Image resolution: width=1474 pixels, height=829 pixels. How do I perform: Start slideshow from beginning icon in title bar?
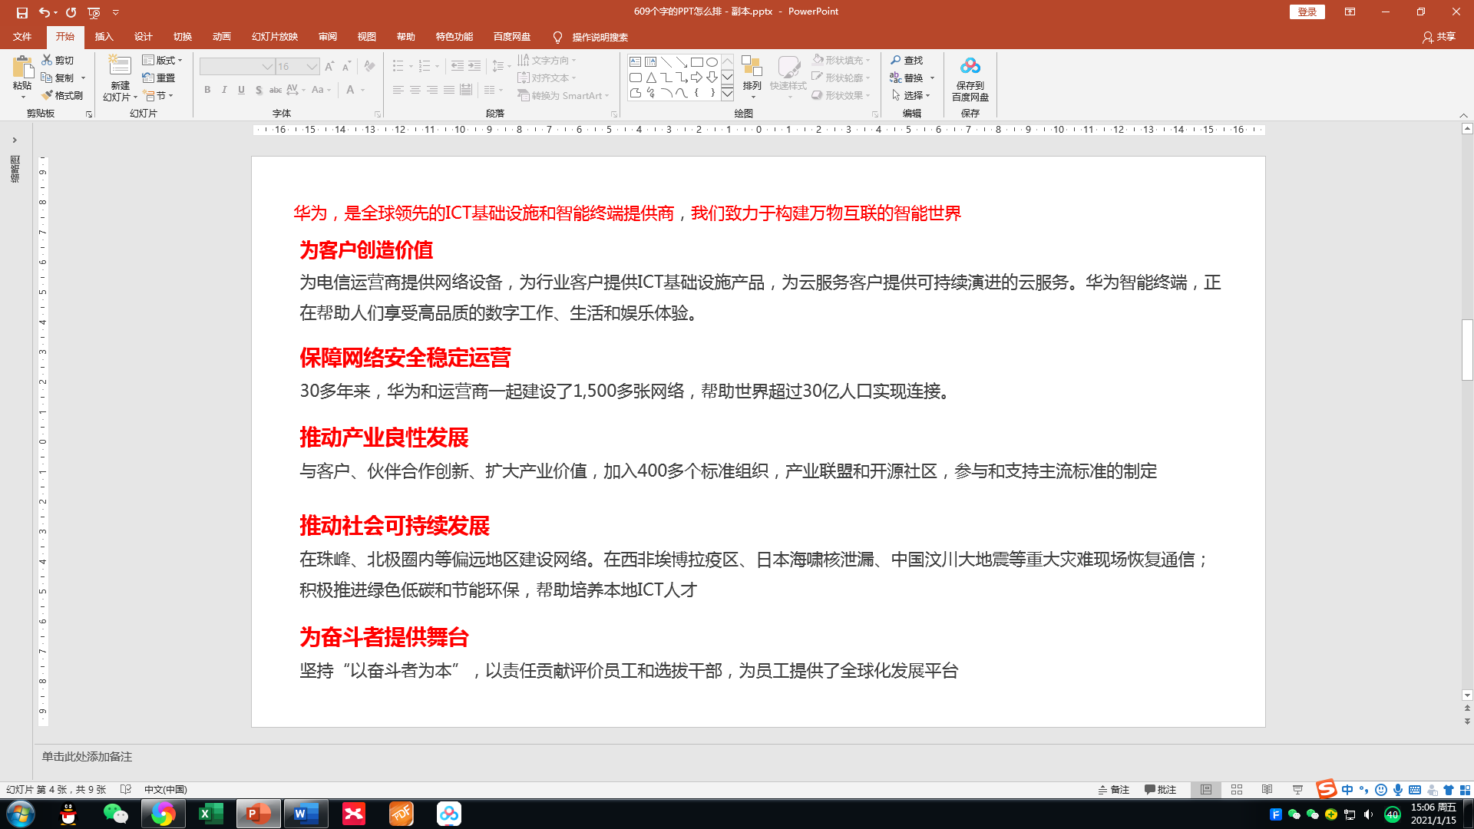tap(94, 12)
